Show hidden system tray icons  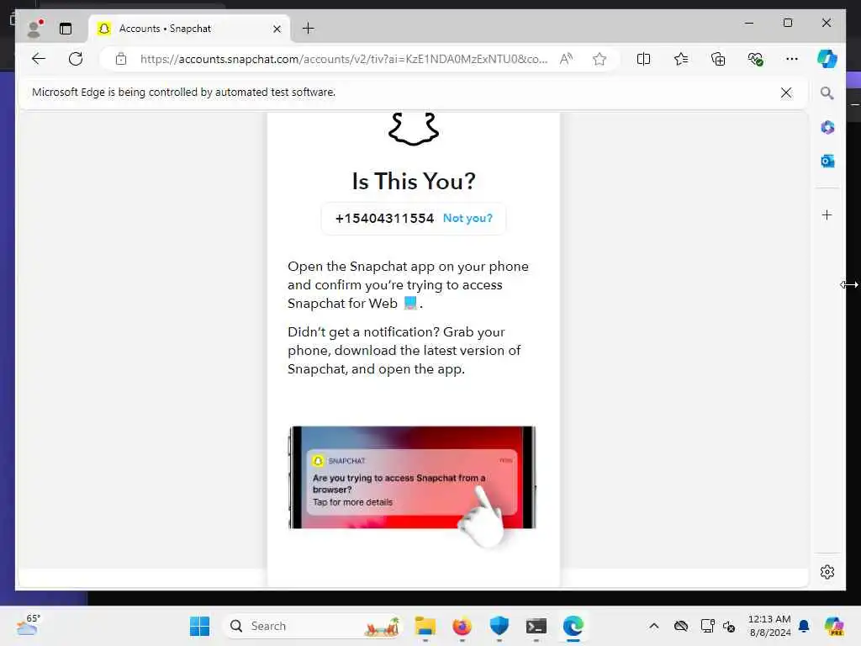pos(653,626)
